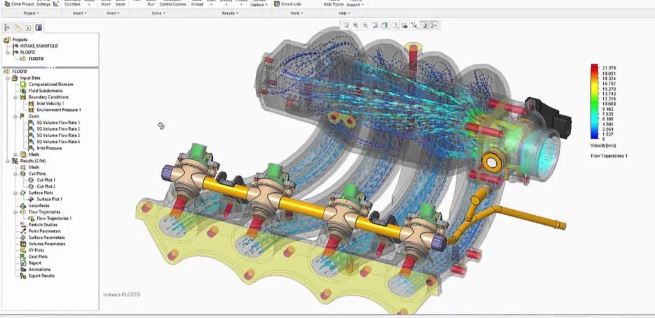Viewport: 655px width, 318px height.
Task: Select Flow Trajectories 1 in results tree
Action: [x=54, y=218]
